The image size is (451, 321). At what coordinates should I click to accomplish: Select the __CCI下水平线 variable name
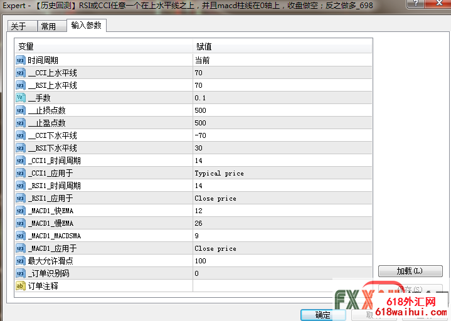tap(53, 135)
